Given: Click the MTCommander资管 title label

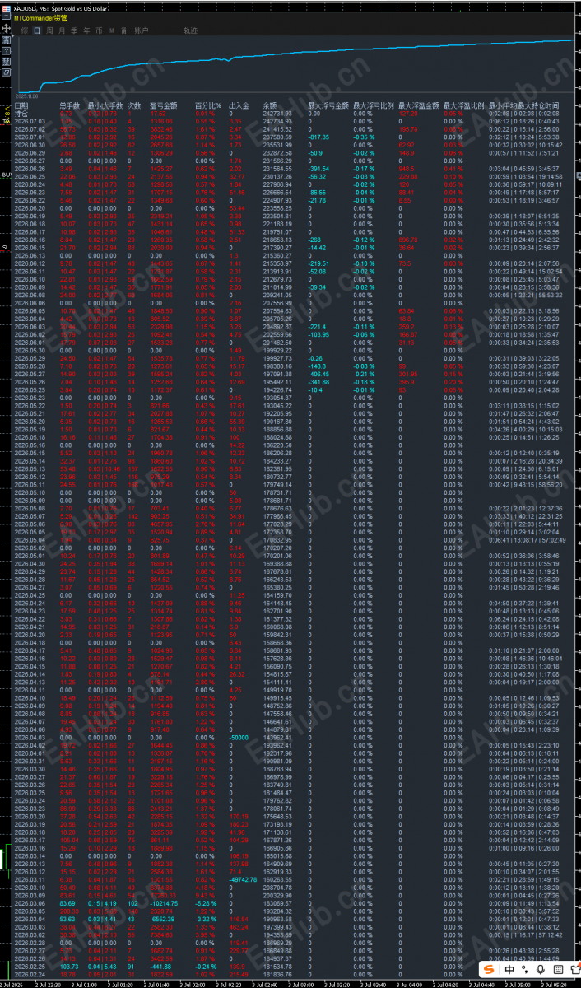Looking at the screenshot, I should (41, 17).
